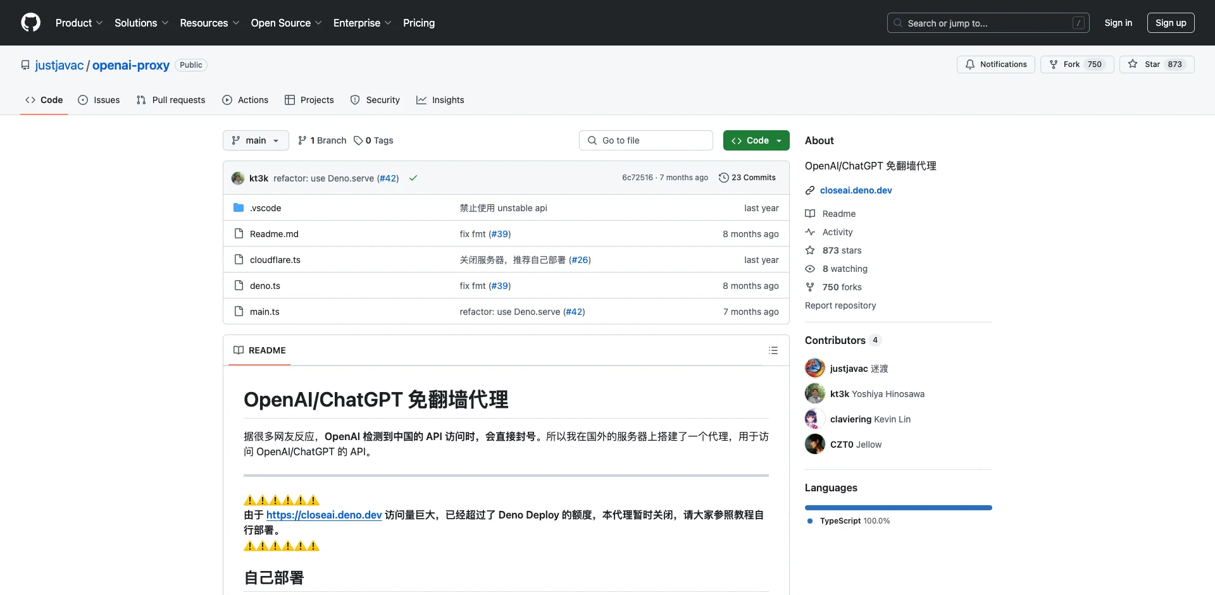
Task: Open the README outline icon
Action: point(773,350)
